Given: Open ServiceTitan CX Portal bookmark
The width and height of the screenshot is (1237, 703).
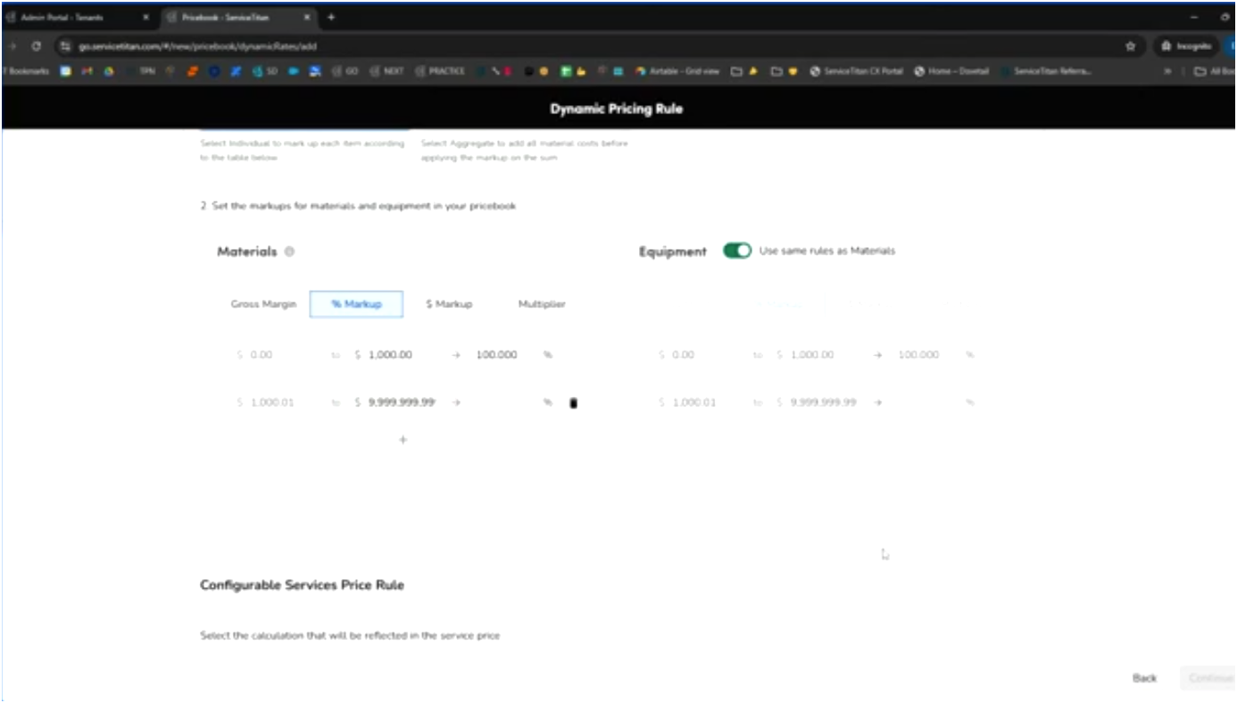Looking at the screenshot, I should pyautogui.click(x=857, y=71).
